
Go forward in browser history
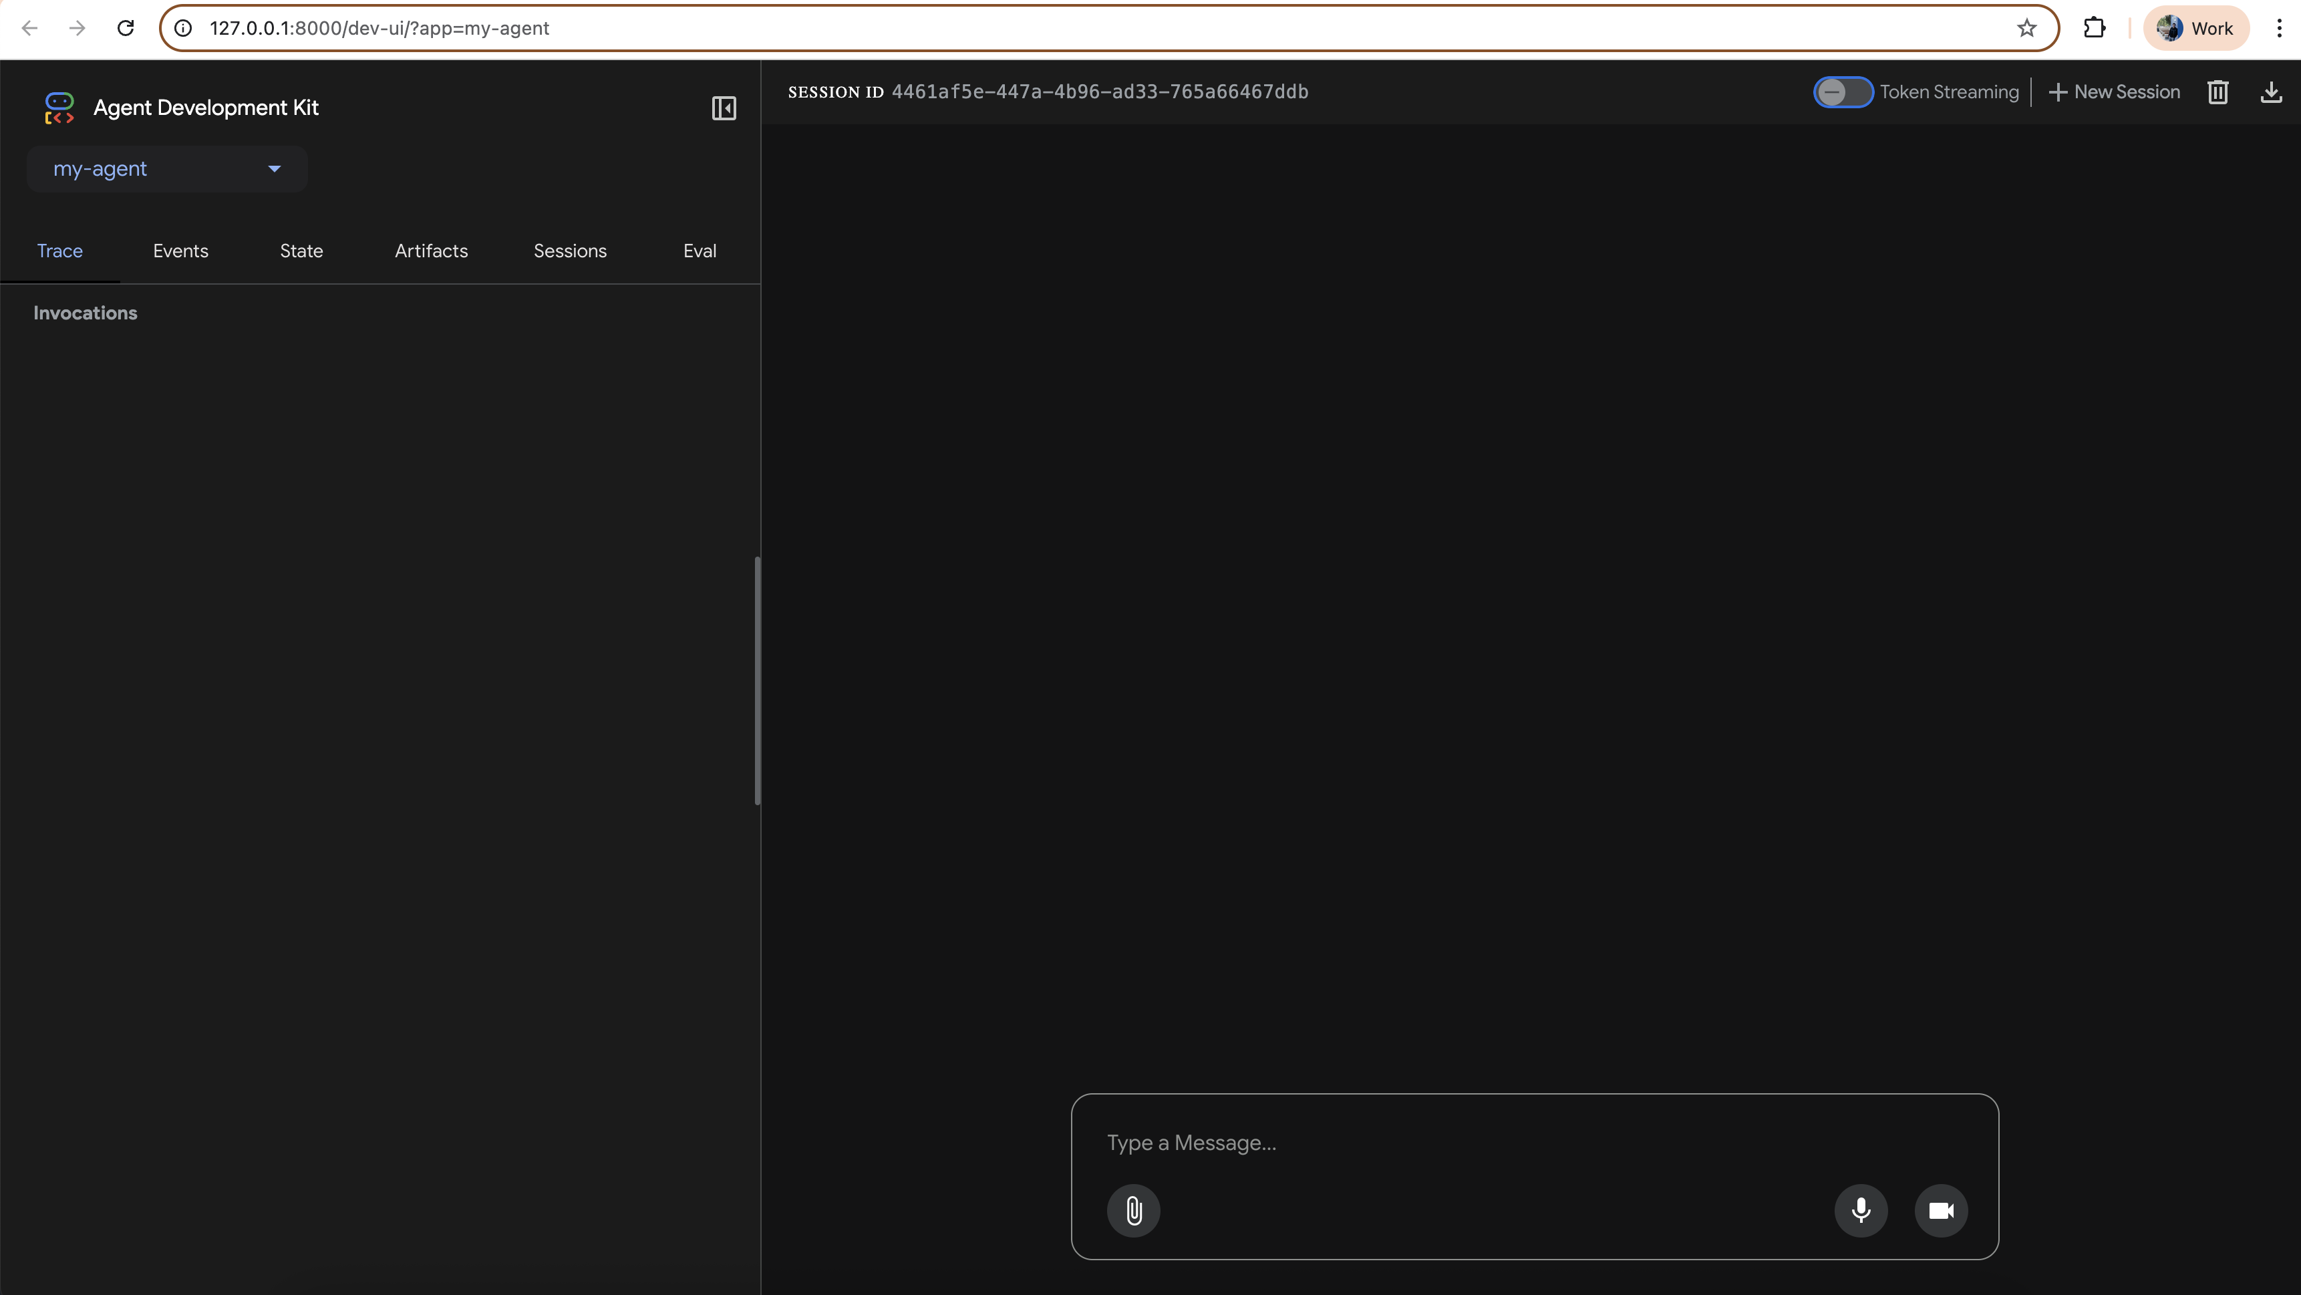[x=78, y=27]
